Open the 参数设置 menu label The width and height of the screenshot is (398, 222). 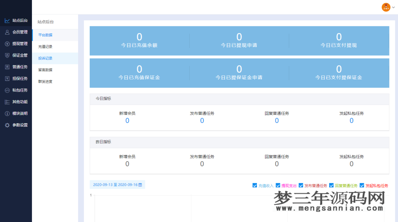coord(20,125)
